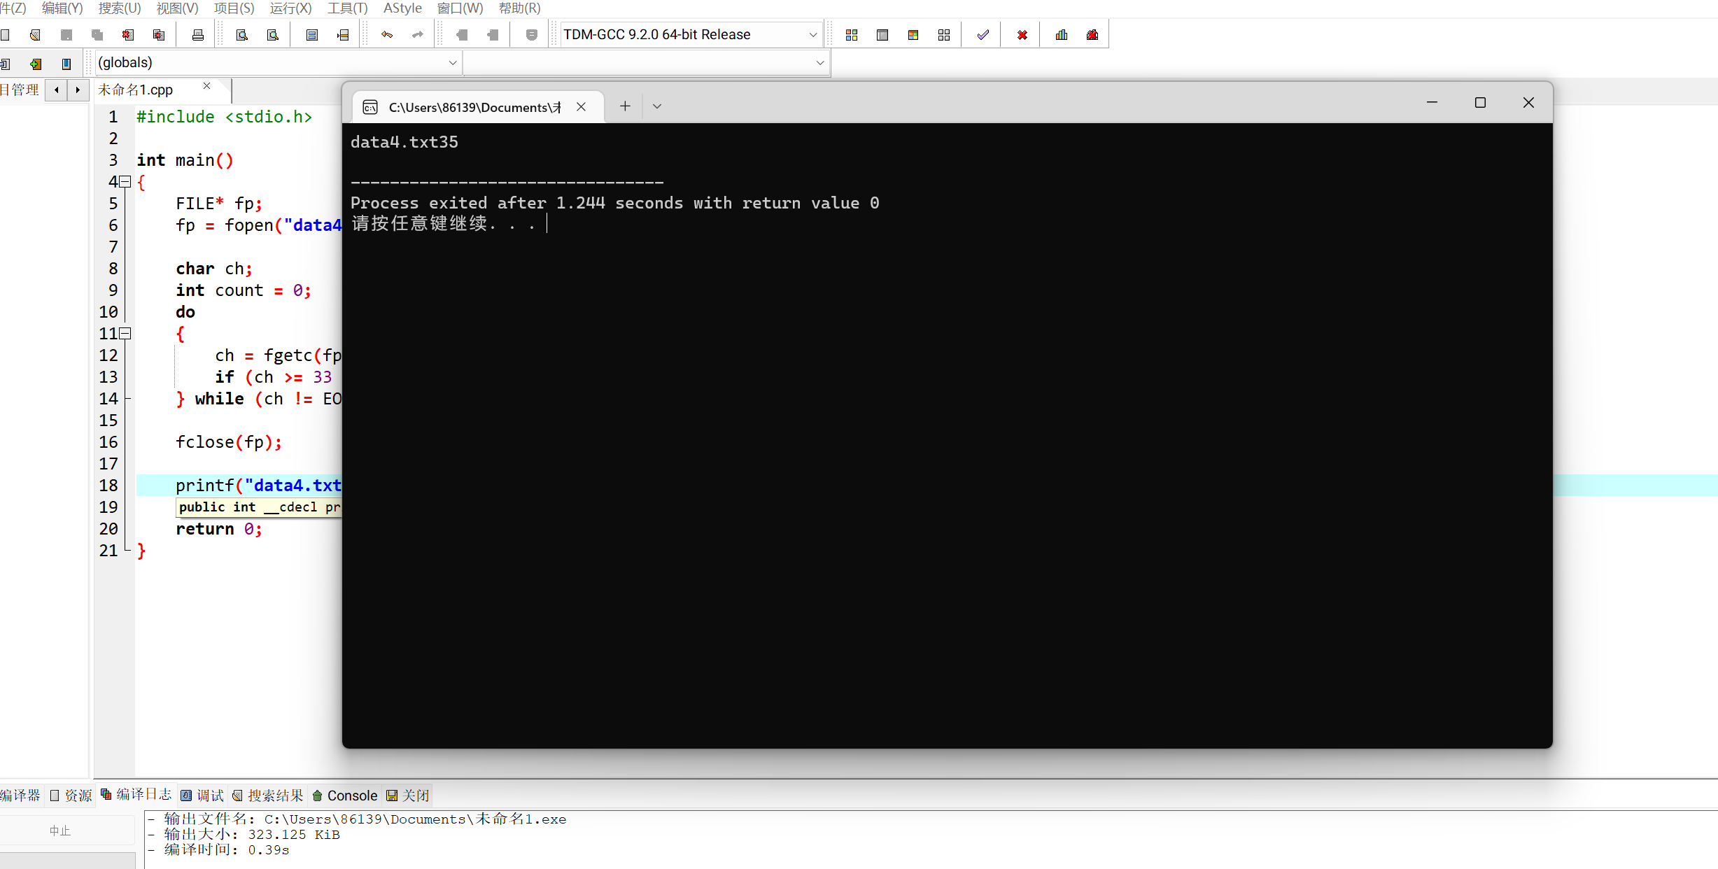Click the Profile analysis bar chart icon
Viewport: 1718px width, 869px height.
[x=1061, y=35]
